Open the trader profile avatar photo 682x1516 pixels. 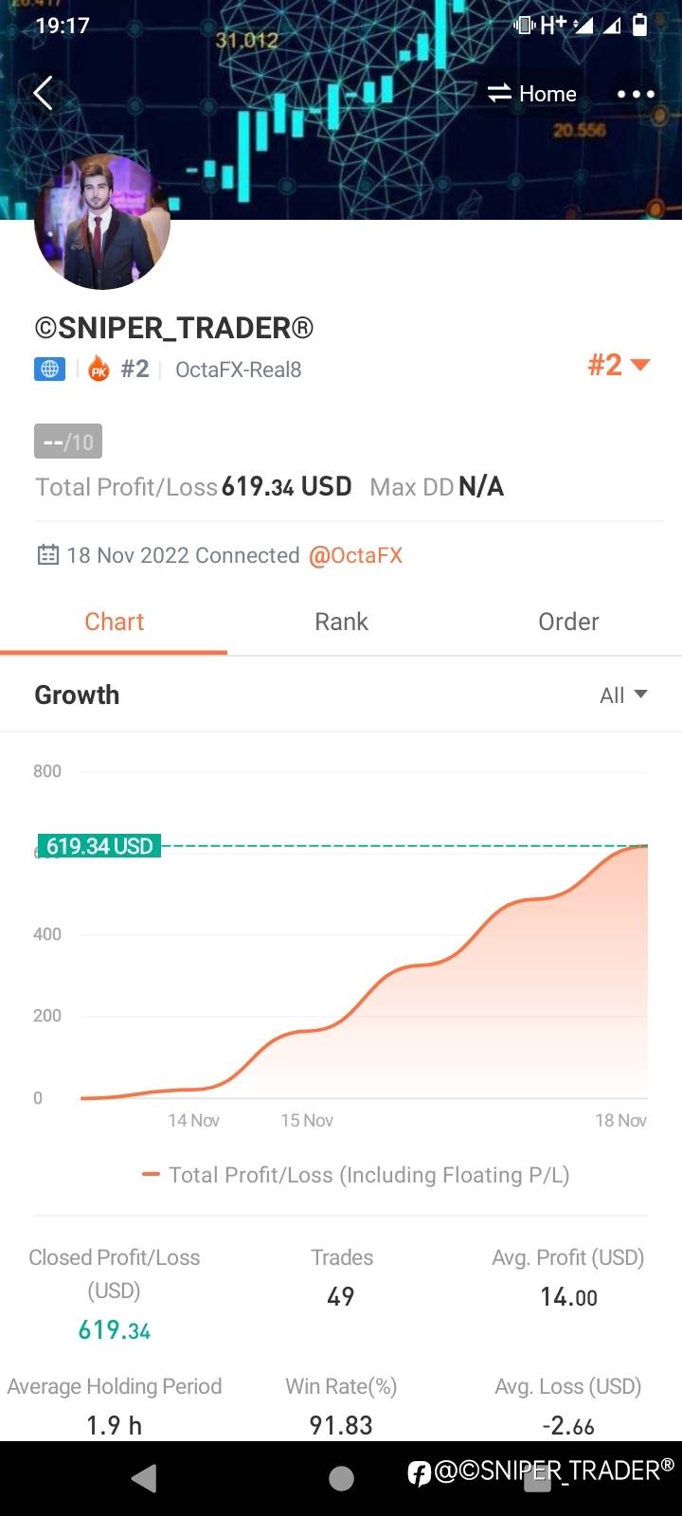[x=102, y=223]
